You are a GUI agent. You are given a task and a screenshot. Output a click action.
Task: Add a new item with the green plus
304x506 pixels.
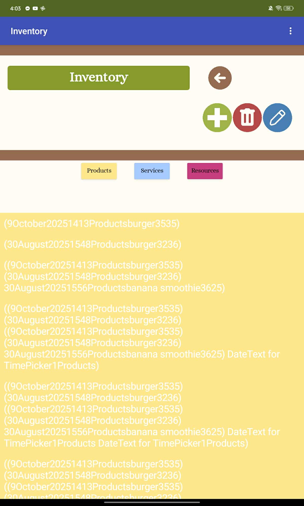[217, 118]
